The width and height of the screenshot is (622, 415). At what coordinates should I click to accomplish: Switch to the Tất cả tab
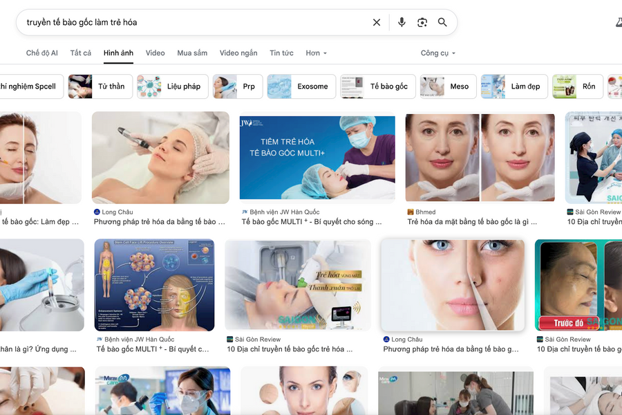[81, 53]
